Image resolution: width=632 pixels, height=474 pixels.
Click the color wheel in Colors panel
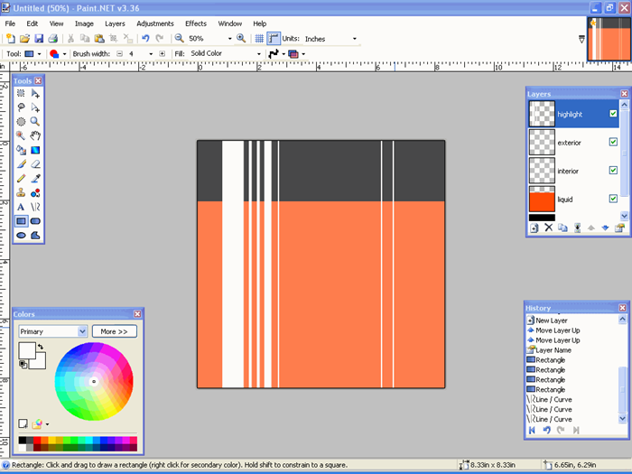coord(94,381)
